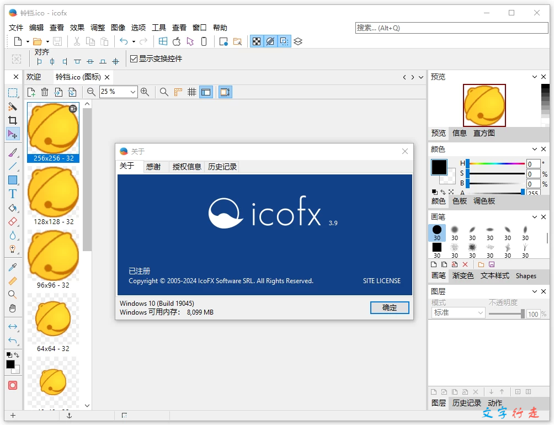
Task: Close the 铃铛.ico document tab
Action: (107, 77)
